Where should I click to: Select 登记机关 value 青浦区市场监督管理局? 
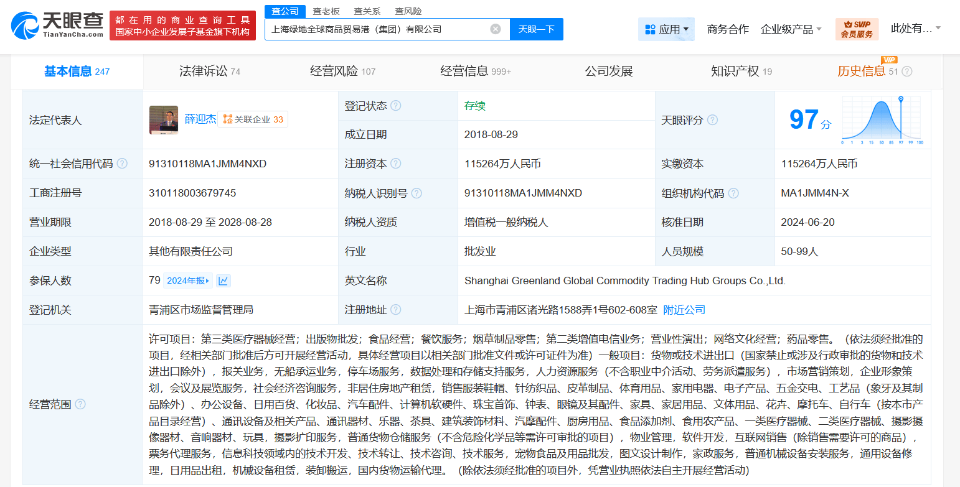[201, 310]
